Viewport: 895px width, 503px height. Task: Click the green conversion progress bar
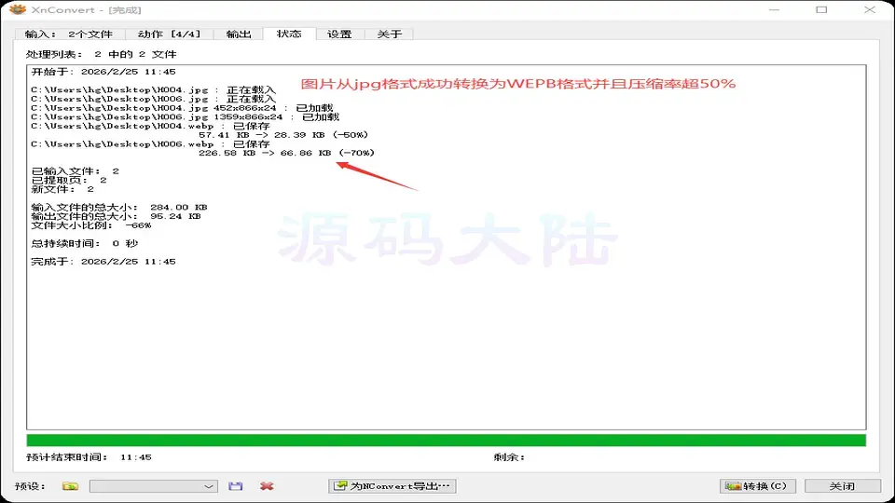coord(446,441)
